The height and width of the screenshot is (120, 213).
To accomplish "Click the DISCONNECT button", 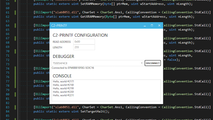I will coord(153,63).
